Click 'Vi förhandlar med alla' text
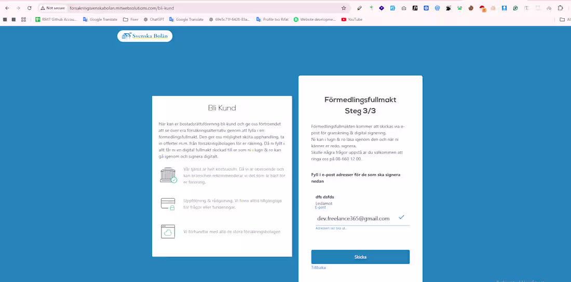 click(232, 231)
